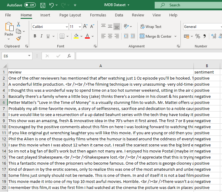This screenshot has height=192, width=222.
Task: Apply Percent Style format
Action: point(198,36)
